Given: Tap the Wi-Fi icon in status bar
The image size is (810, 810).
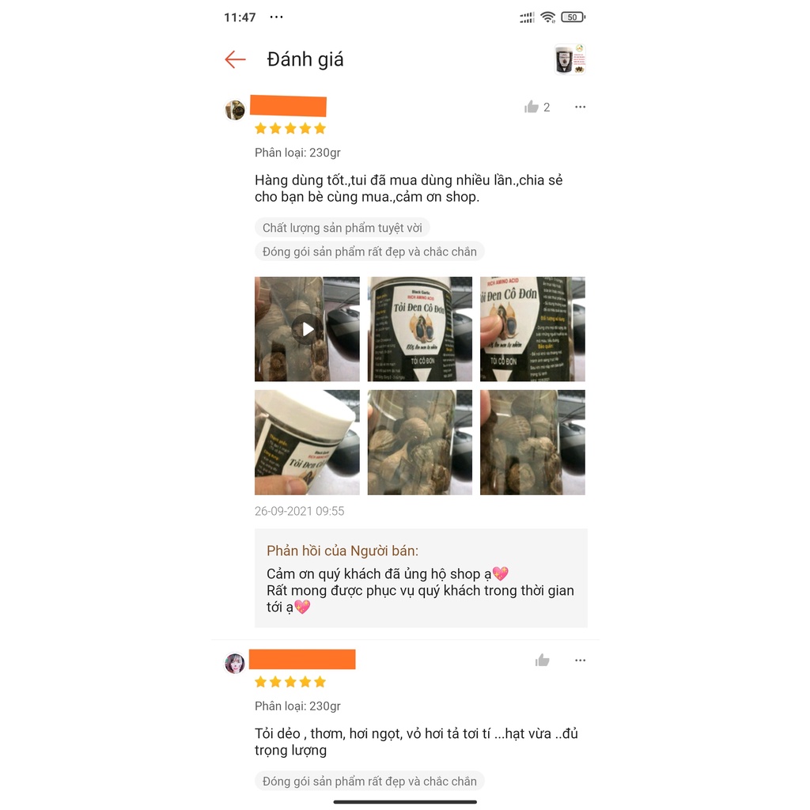Looking at the screenshot, I should click(547, 17).
